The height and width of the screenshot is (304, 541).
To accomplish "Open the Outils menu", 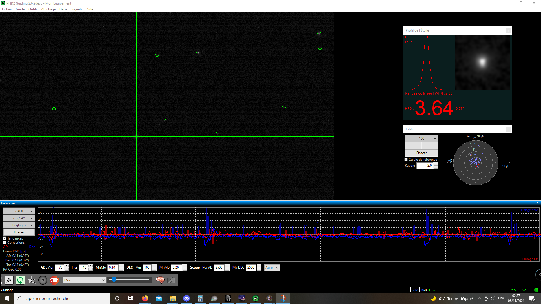I will [33, 9].
